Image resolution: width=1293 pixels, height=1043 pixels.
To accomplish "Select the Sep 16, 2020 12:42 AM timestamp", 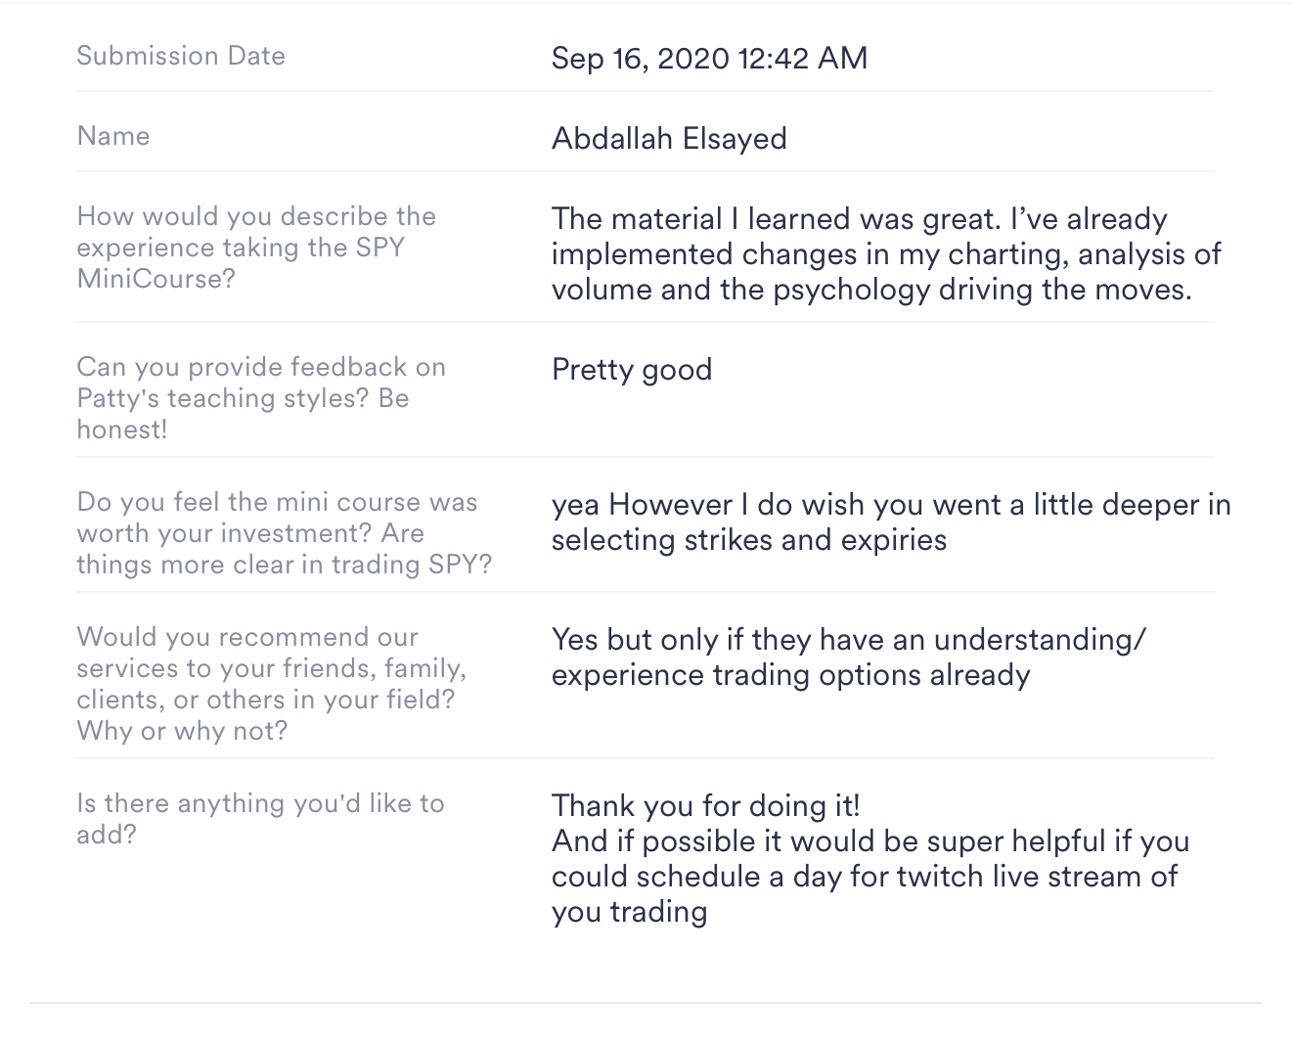I will 709,58.
